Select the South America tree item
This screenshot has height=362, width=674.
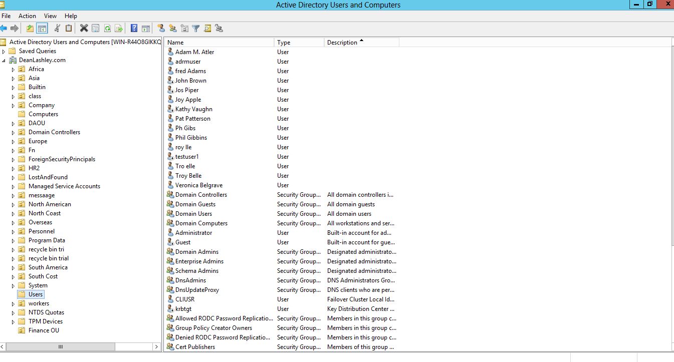[48, 267]
